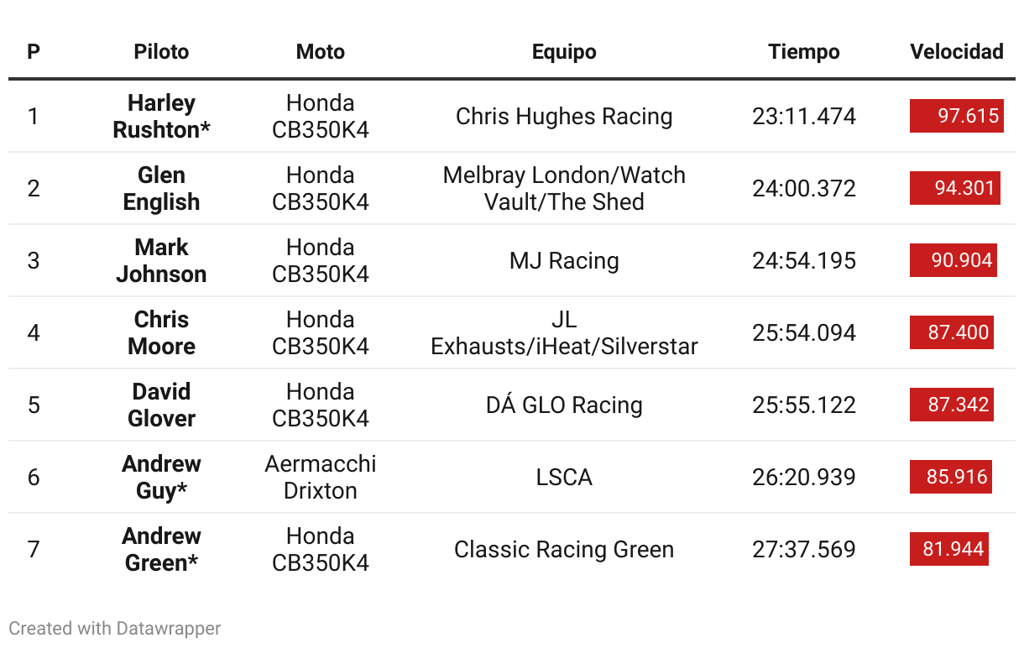Select the Tiempo column header
The image size is (1024, 648).
click(803, 52)
